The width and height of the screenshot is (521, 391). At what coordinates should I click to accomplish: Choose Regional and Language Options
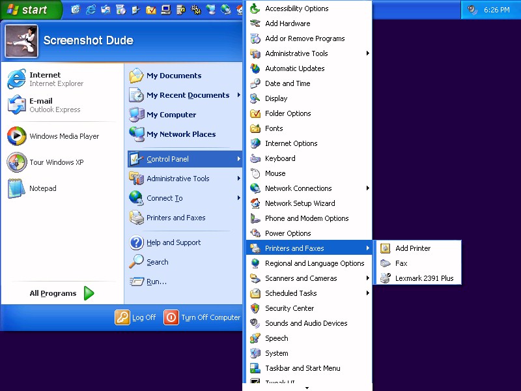(x=315, y=263)
